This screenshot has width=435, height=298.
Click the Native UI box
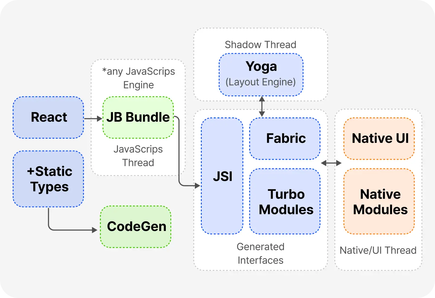[379, 139]
